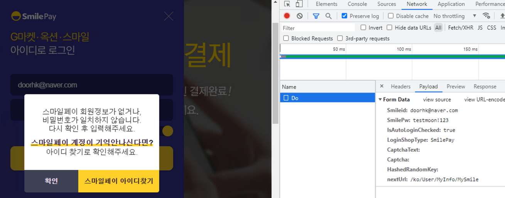This screenshot has width=505, height=198.
Task: Filter by All request types
Action: tap(438, 28)
